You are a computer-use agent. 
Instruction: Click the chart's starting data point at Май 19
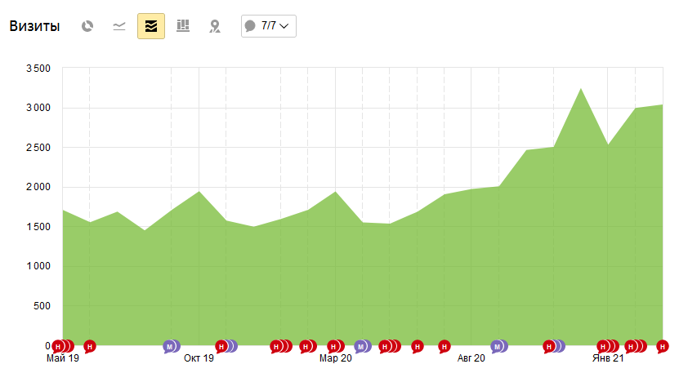click(63, 211)
